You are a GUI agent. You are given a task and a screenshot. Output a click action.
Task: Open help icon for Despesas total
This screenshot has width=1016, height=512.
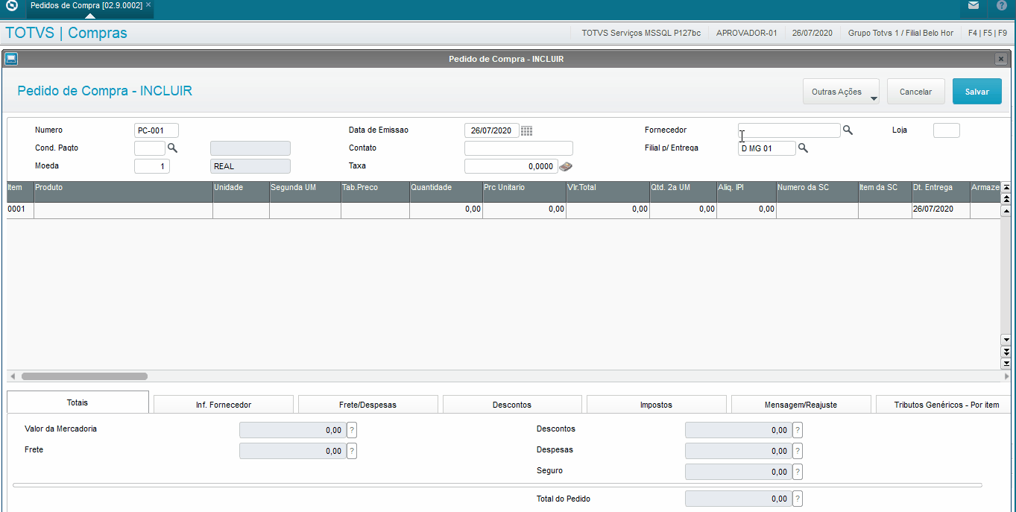coord(798,451)
